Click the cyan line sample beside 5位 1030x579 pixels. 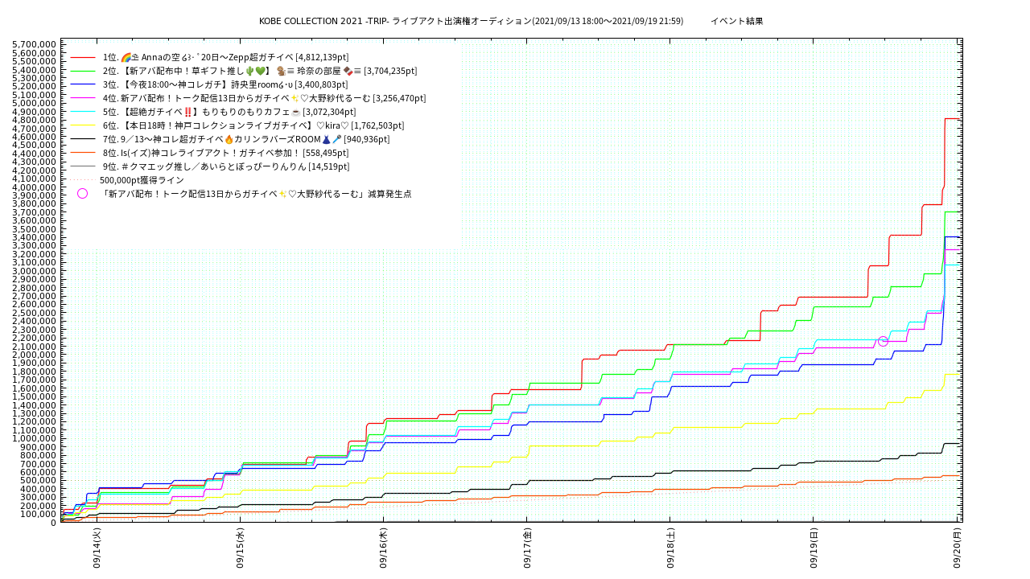pos(83,112)
